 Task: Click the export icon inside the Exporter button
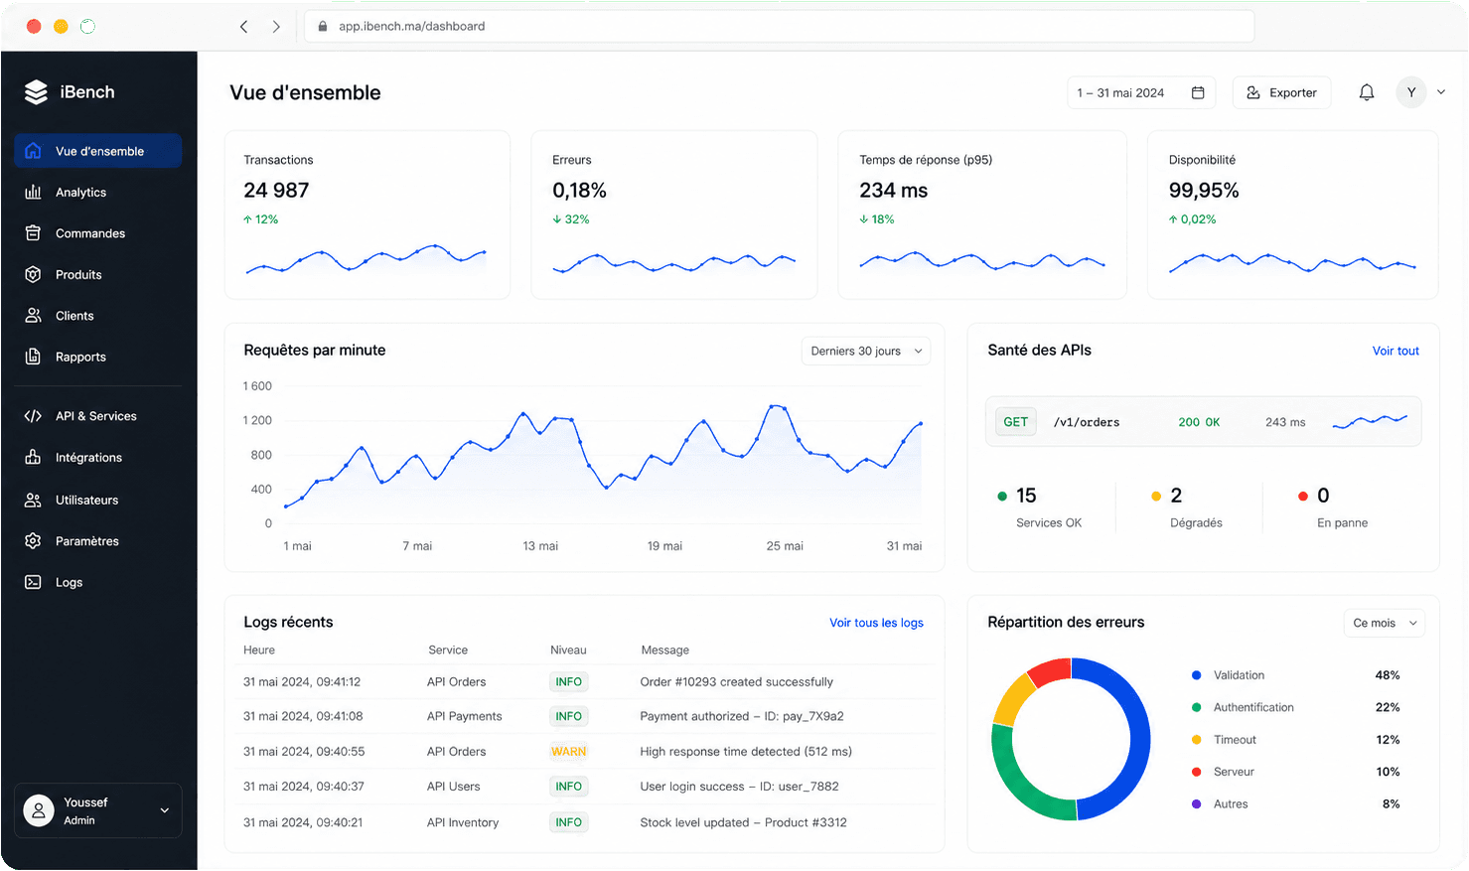(1253, 92)
